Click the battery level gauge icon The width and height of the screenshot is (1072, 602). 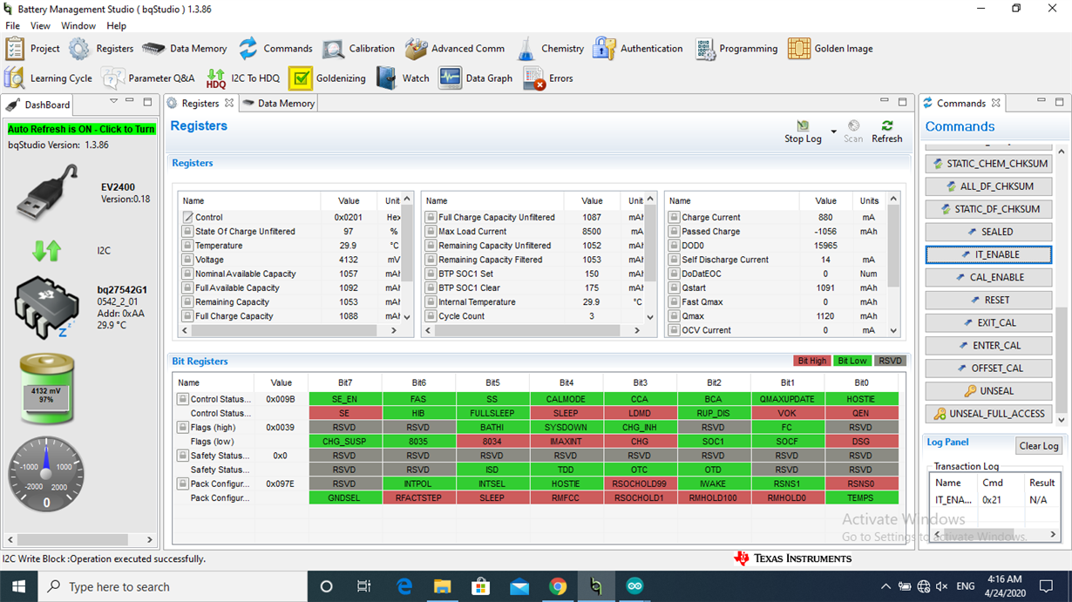(x=47, y=389)
